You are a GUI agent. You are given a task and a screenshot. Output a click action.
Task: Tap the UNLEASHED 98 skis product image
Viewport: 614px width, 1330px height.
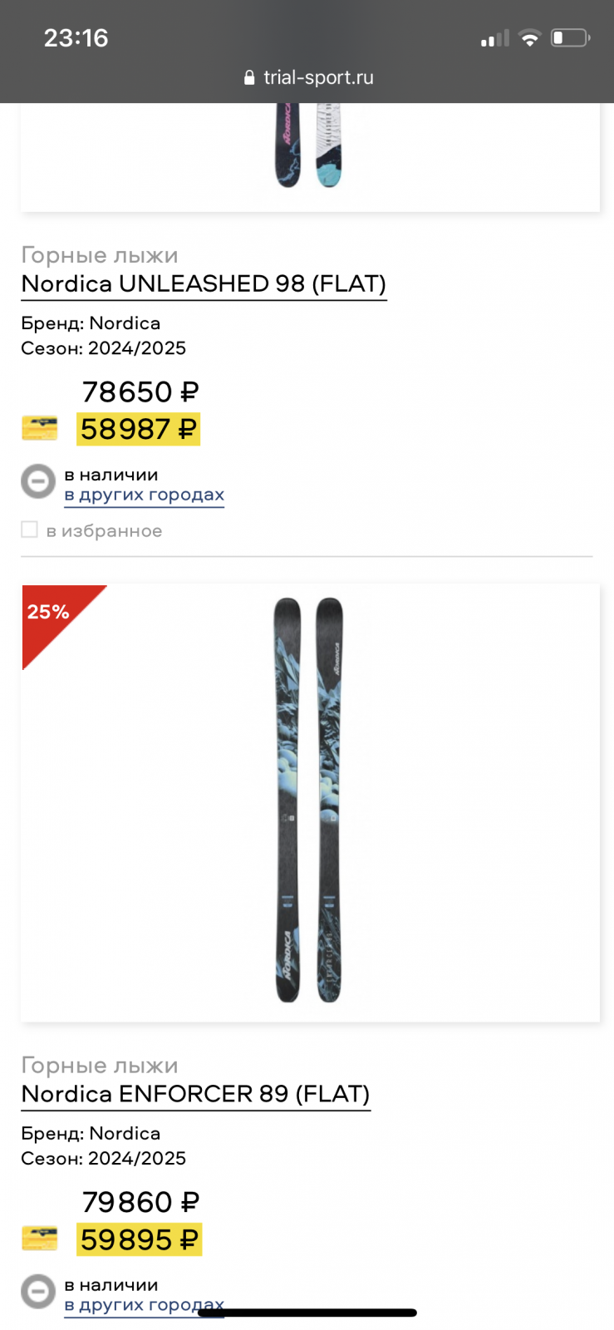point(310,156)
